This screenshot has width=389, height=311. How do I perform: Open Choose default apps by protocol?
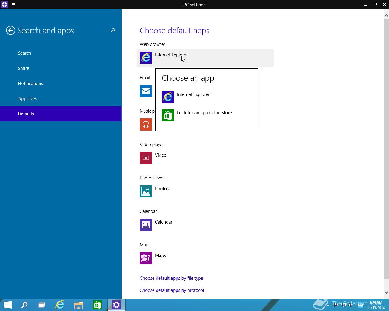click(172, 290)
